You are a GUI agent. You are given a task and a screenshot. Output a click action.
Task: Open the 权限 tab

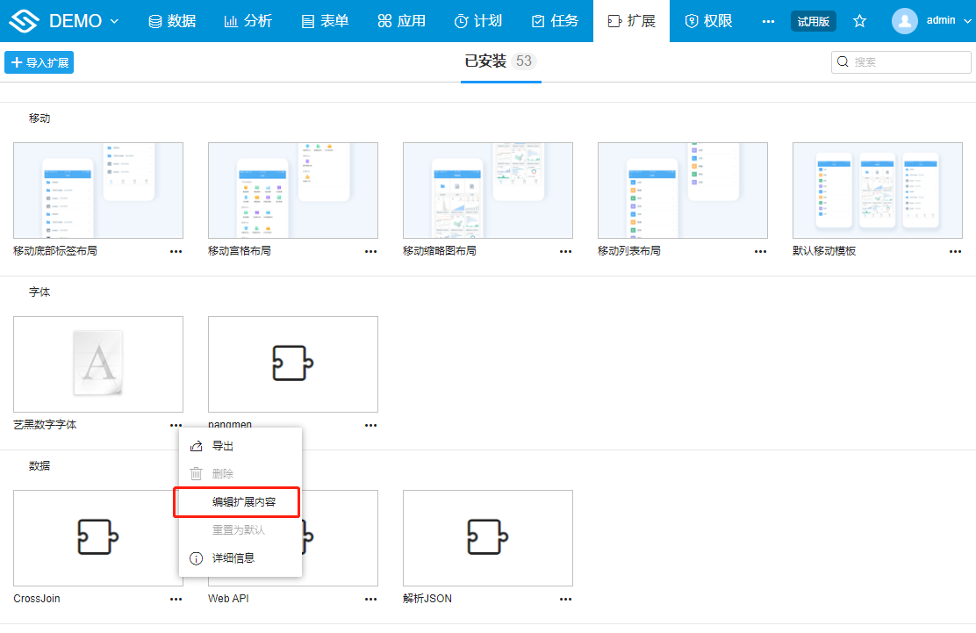click(x=708, y=21)
